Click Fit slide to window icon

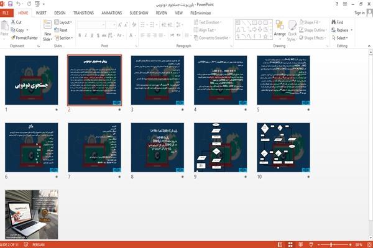[369, 245]
